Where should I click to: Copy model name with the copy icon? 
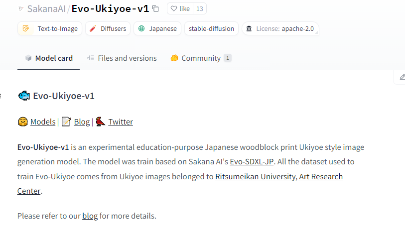(x=155, y=8)
